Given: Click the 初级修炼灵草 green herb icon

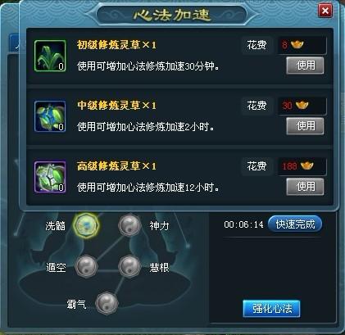Looking at the screenshot, I should click(x=50, y=56).
